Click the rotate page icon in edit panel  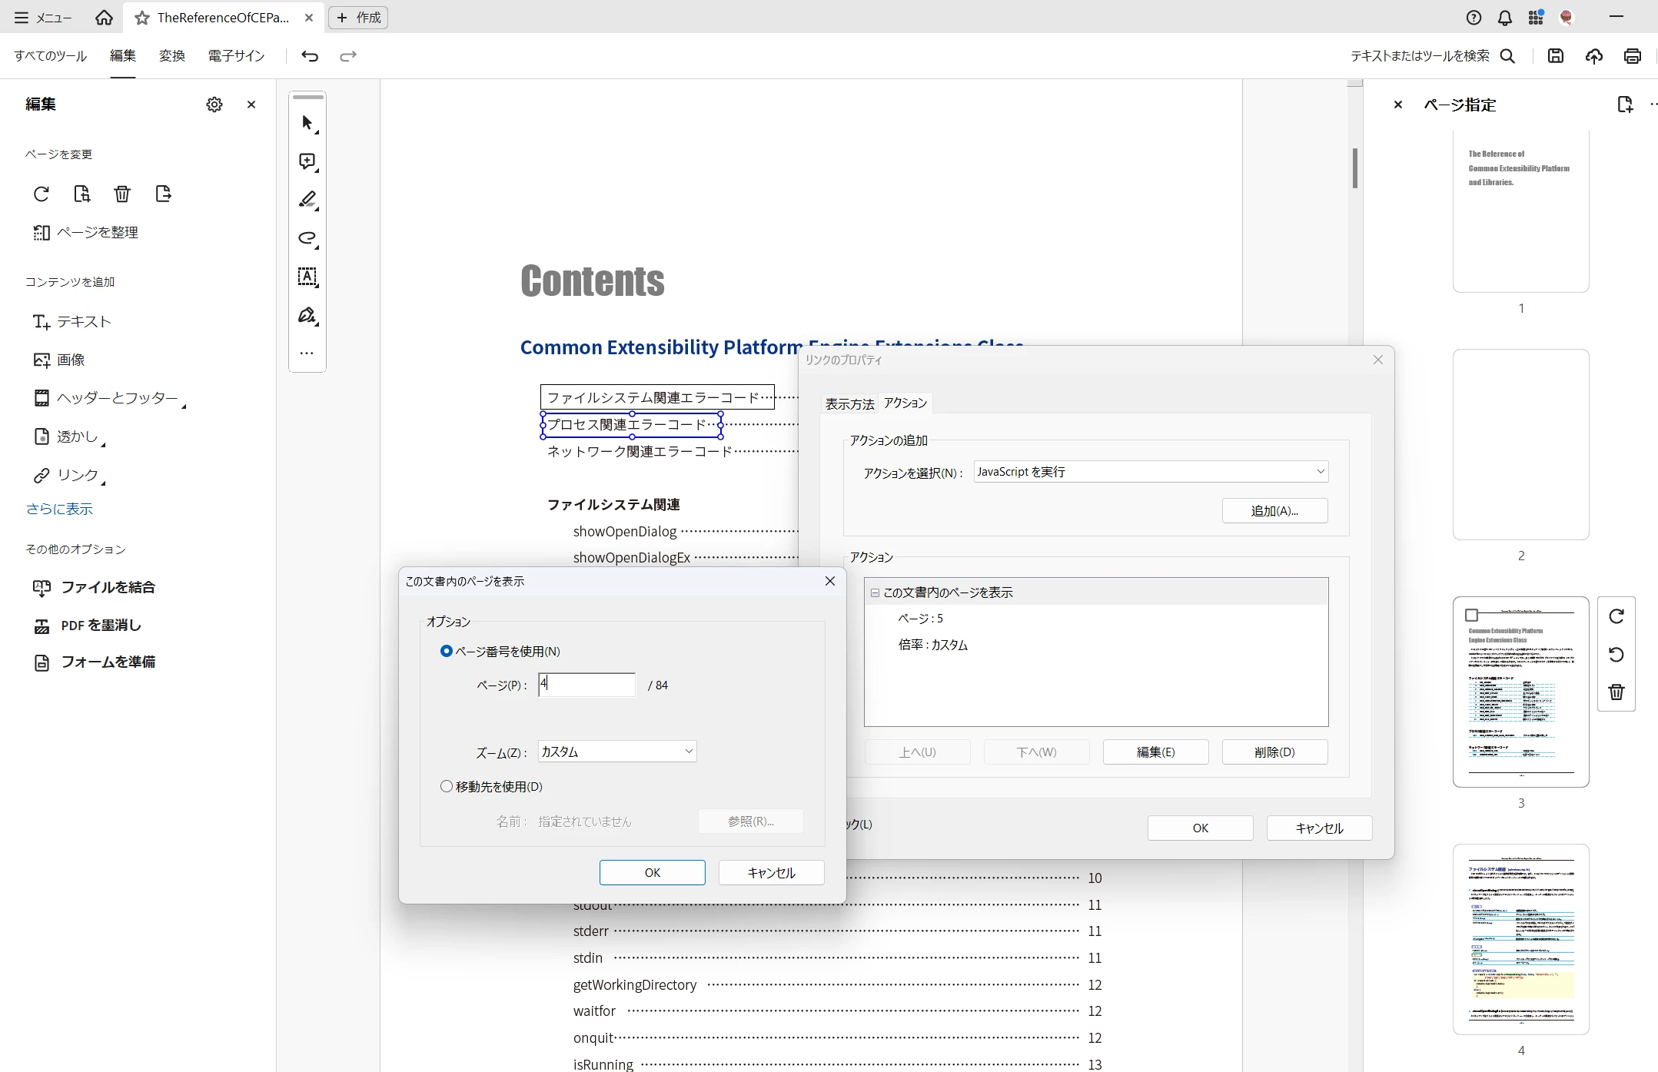click(x=42, y=194)
